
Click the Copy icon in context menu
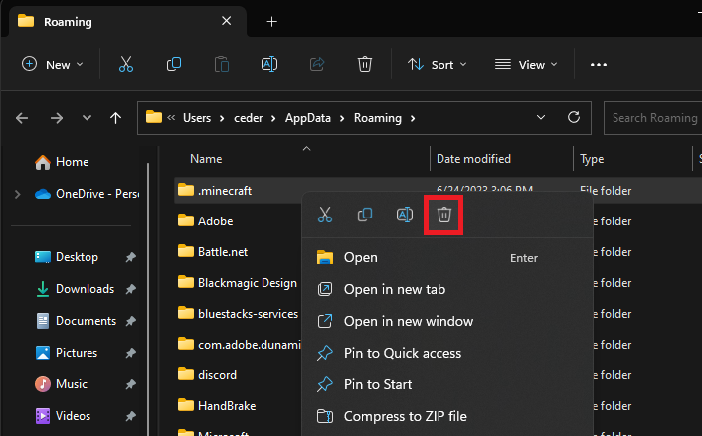tap(365, 215)
